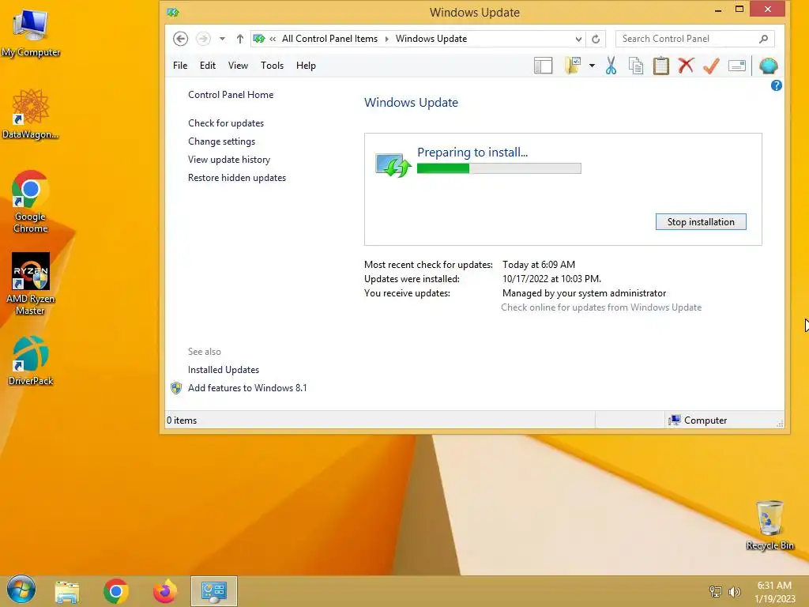
Task: Click the Cut scissors toolbar icon
Action: pyautogui.click(x=611, y=66)
